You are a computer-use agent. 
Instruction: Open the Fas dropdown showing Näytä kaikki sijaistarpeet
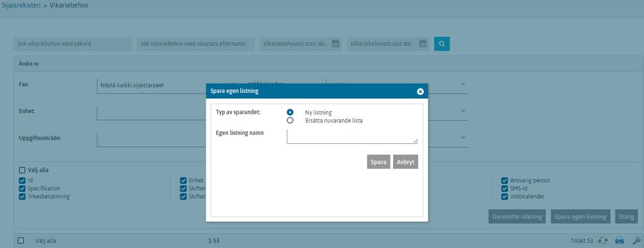(x=151, y=85)
